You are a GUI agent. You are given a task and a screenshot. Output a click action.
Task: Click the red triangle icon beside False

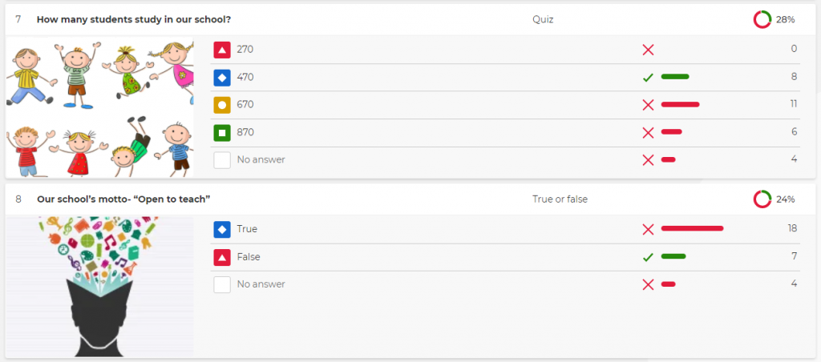(x=222, y=257)
